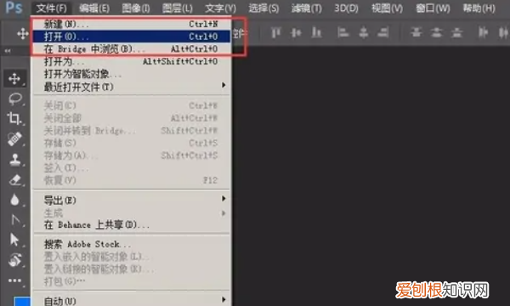This screenshot has width=510, height=306.
Task: Select the Path Selection arrow tool
Action: (x=14, y=240)
